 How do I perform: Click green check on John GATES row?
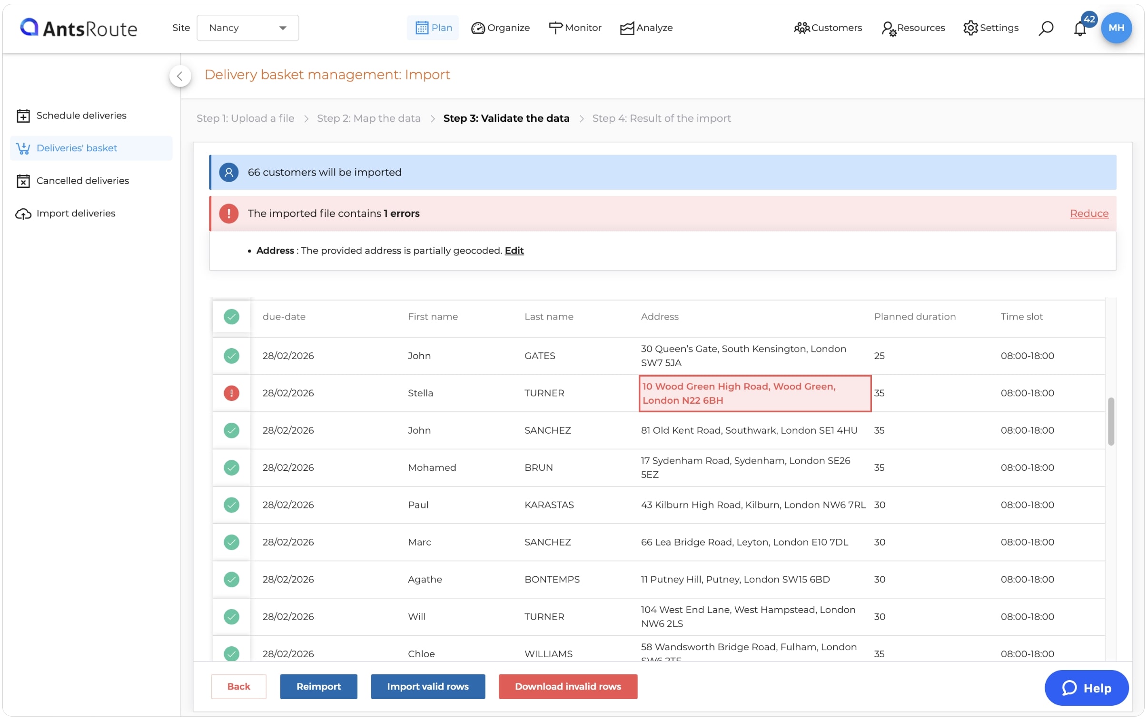point(231,355)
